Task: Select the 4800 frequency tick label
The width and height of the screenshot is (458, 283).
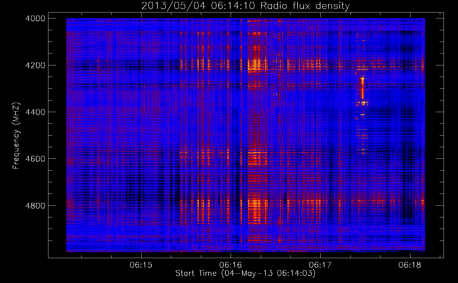Action: coord(35,206)
